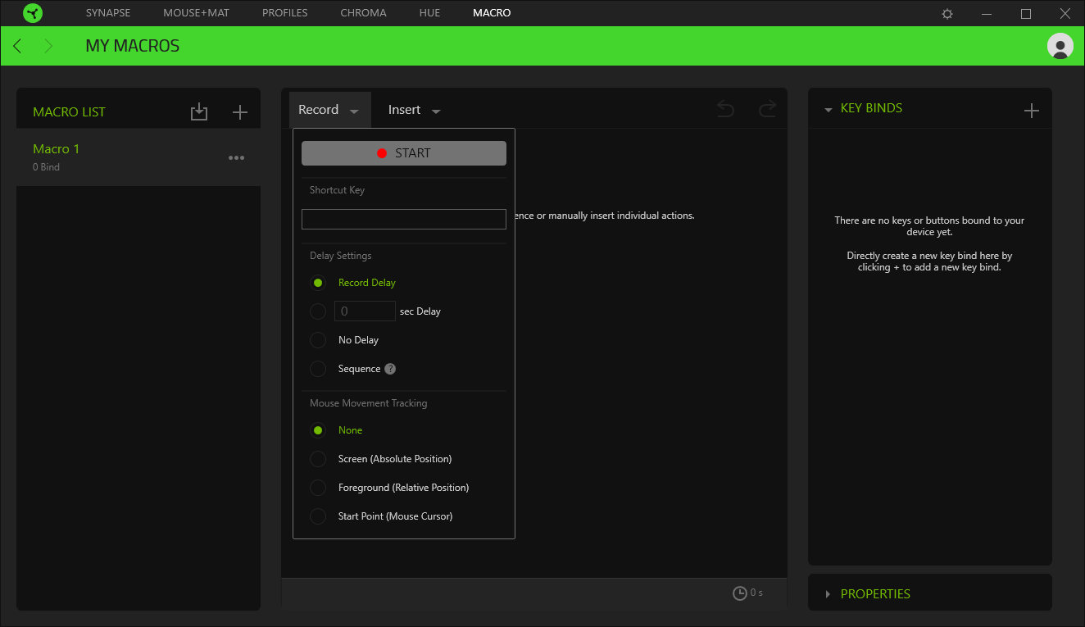
Task: Click the Shortcut Key input field
Action: 403,219
